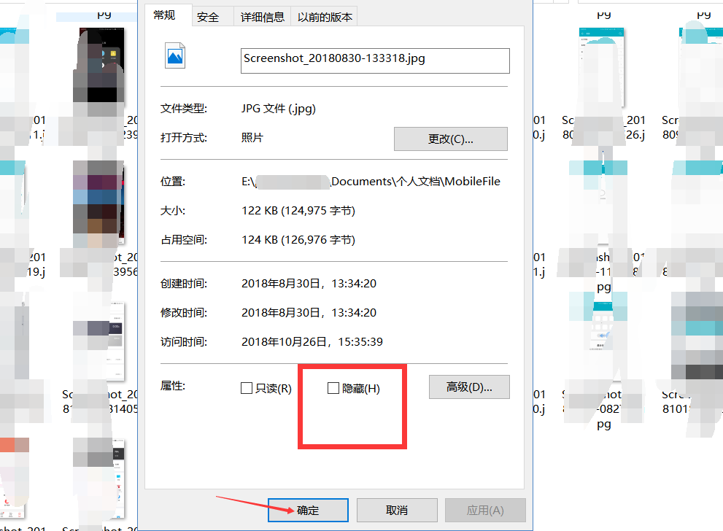Screen dimensions: 723x531
Task: Click the JPG image file icon
Action: (x=175, y=56)
